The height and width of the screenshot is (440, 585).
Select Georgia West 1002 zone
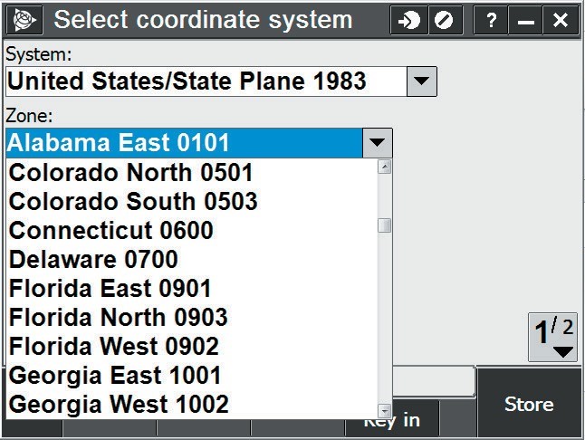click(x=119, y=404)
